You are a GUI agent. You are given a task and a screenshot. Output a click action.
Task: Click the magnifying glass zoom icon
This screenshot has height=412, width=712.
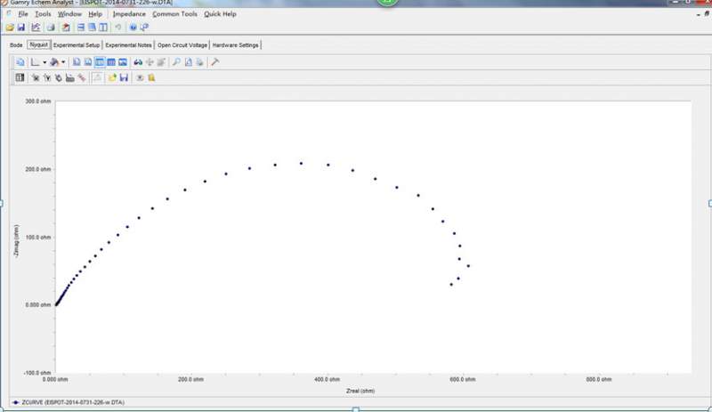(176, 62)
